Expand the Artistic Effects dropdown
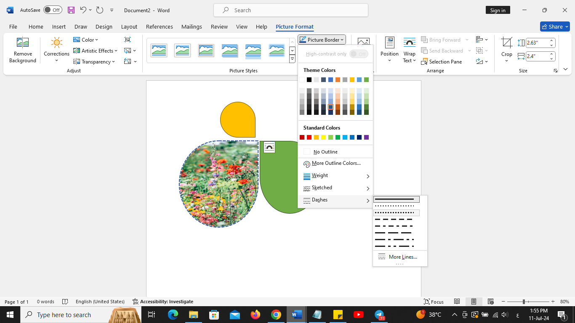This screenshot has height=323, width=575. pos(96,50)
